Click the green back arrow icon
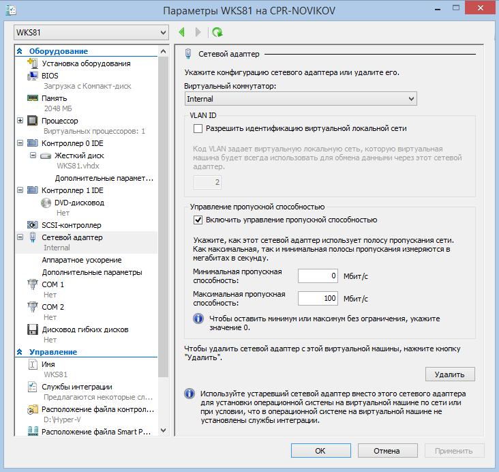This screenshot has height=472, width=499. click(182, 32)
